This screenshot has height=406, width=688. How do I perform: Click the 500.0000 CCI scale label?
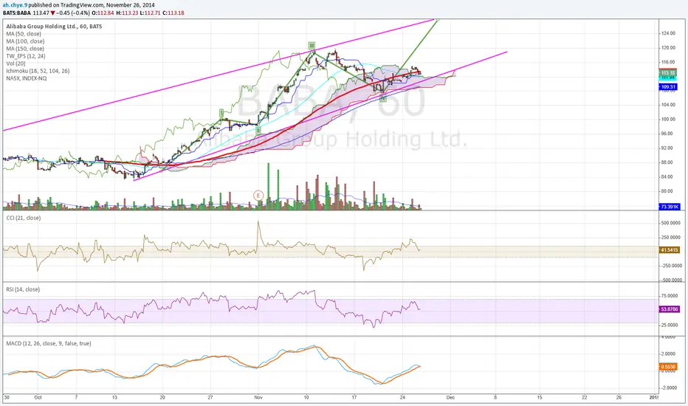click(x=671, y=223)
